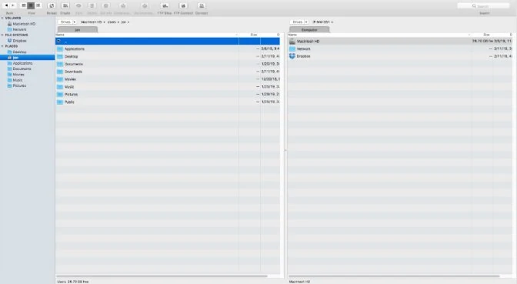
Task: Sort left pane by Size column
Action: point(249,35)
